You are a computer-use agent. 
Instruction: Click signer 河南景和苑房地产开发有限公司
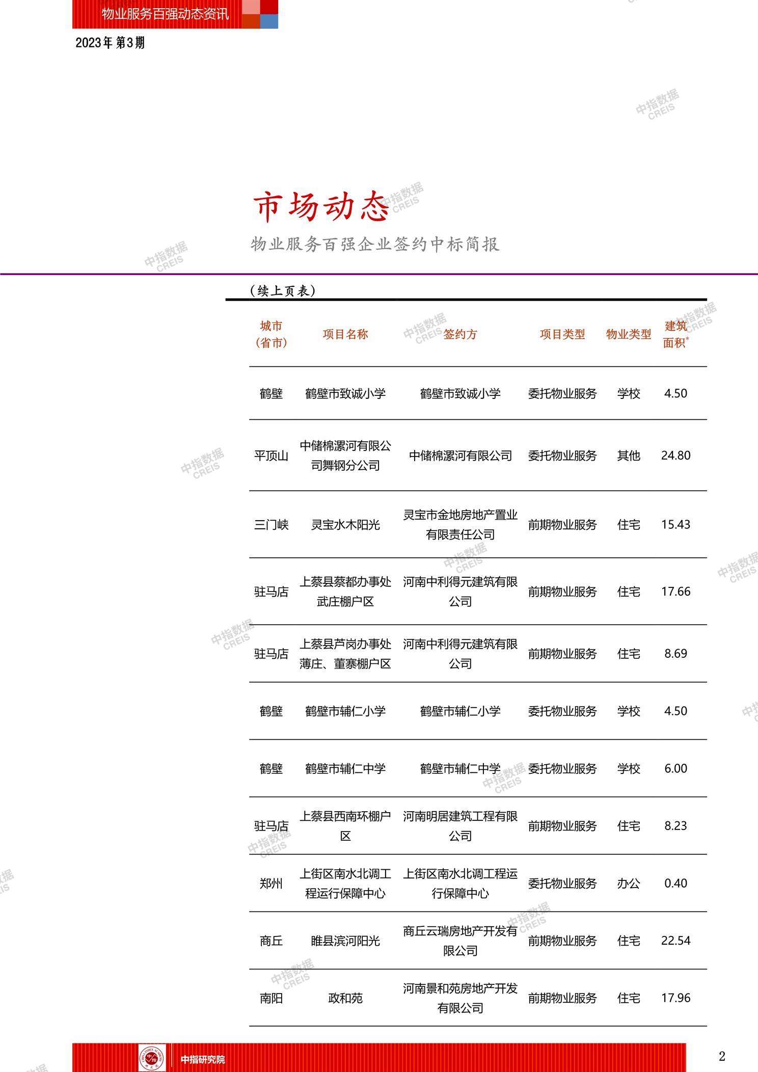point(460,998)
